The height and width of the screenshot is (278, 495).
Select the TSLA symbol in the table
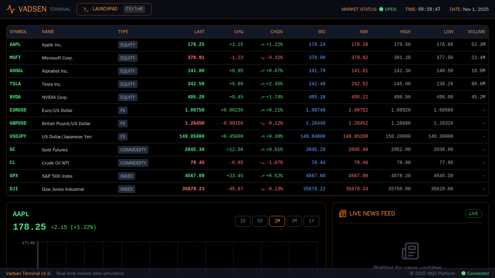15,84
